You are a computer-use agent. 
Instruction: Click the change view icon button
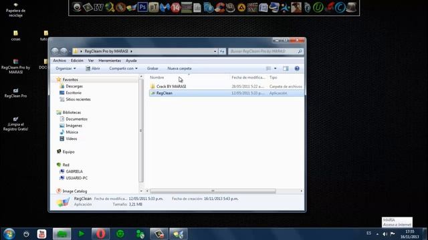point(269,69)
